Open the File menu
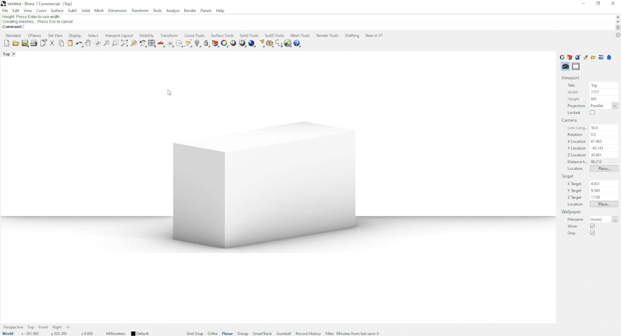Viewport: 621px width, 336px height. 5,11
